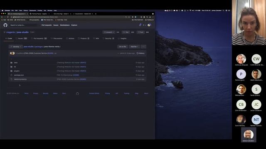The width and height of the screenshot is (266, 149).
Task: Open the pull request number in the tailwind.preset.js row
Action: click(x=83, y=79)
